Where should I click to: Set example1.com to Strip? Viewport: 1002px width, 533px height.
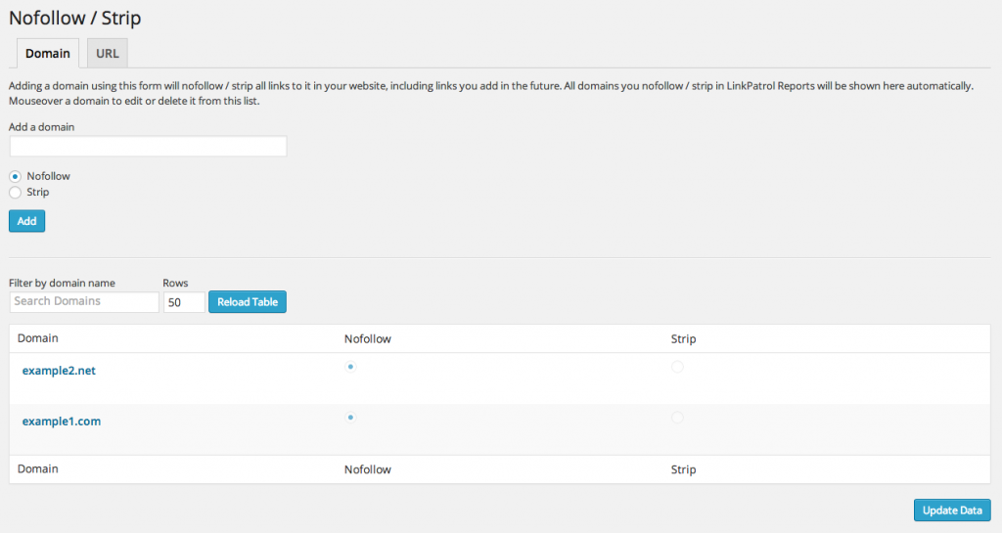point(677,418)
